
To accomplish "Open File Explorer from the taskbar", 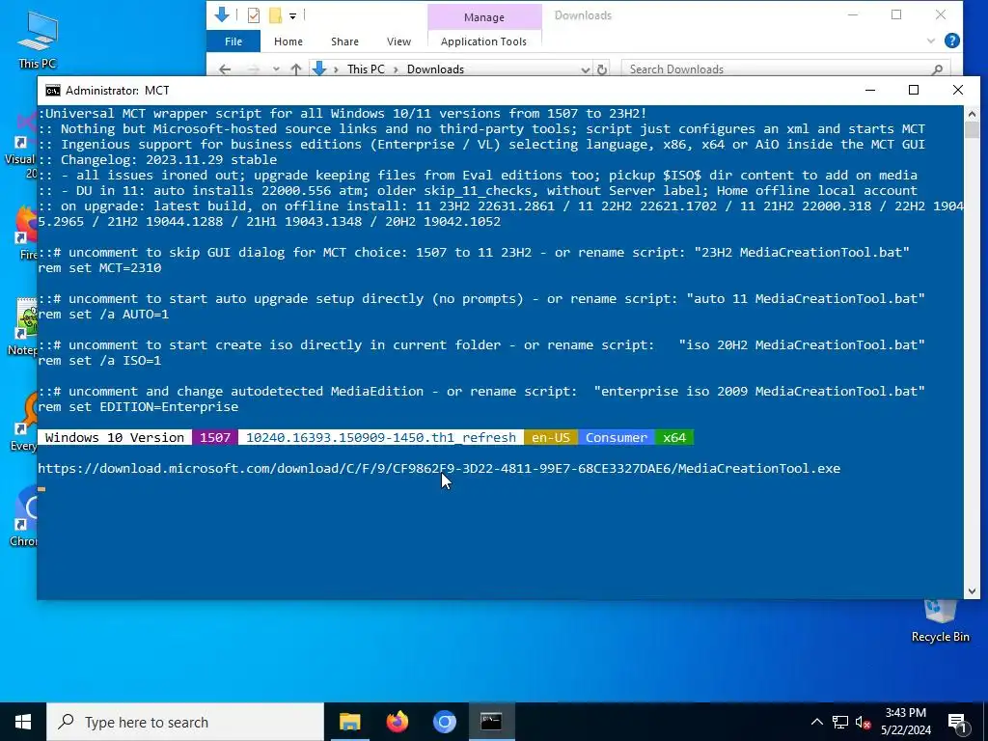I will point(349,722).
